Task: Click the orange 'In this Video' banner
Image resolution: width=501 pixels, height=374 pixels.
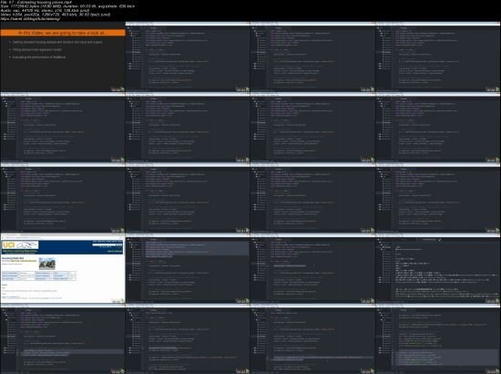Action: tap(63, 33)
